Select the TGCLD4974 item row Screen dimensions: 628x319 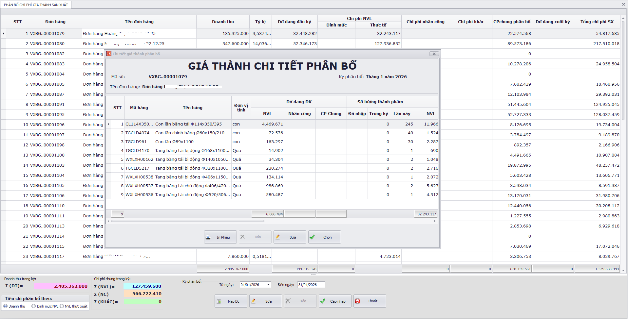272,133
